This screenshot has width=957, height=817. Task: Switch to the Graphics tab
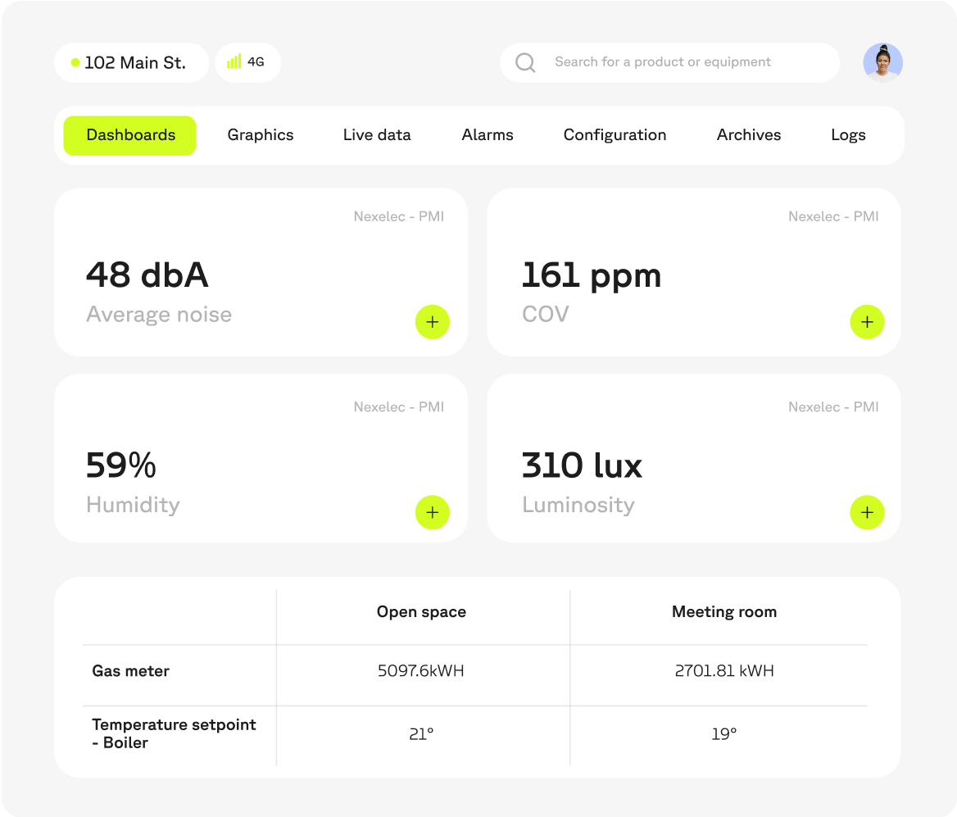coord(261,135)
